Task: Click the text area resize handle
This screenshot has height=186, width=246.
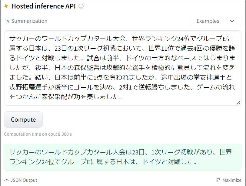Action: tap(238, 103)
